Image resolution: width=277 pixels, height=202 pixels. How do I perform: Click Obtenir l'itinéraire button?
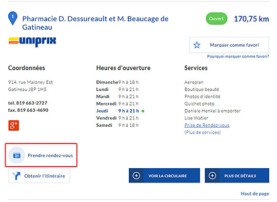pyautogui.click(x=39, y=176)
